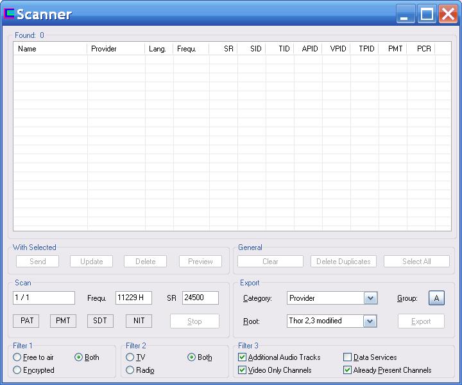This screenshot has width=462, height=385.
Task: Click the Export button
Action: click(x=421, y=321)
